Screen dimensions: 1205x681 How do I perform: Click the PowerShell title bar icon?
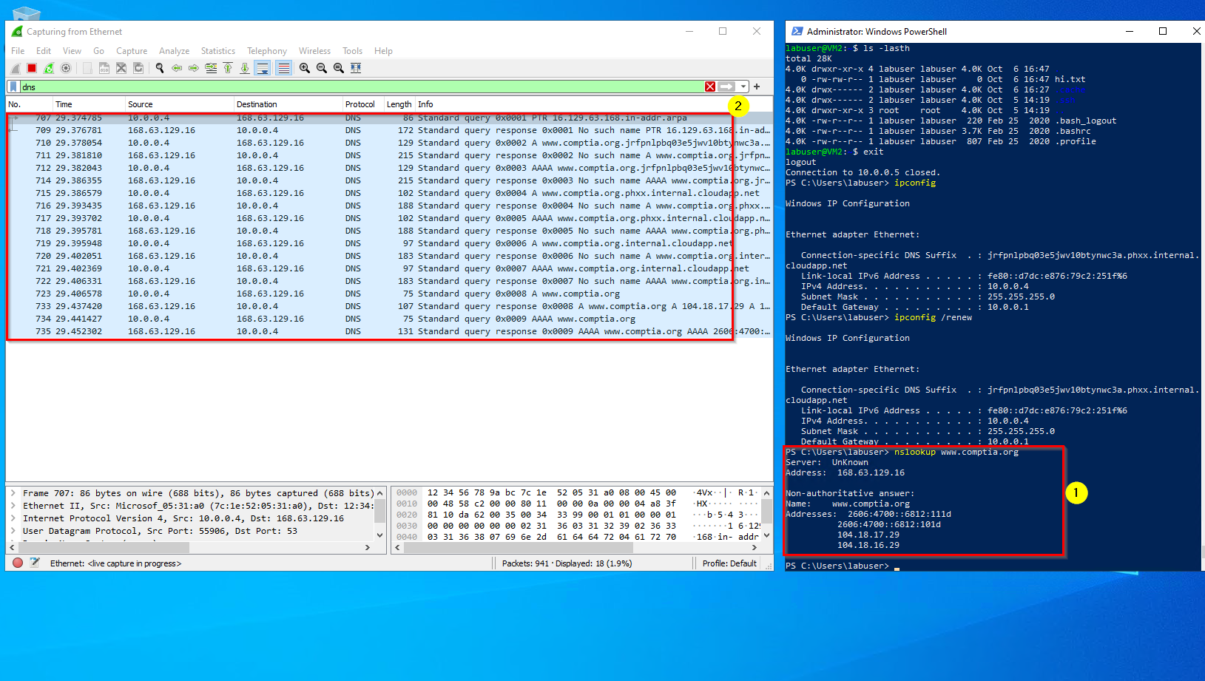tap(797, 31)
